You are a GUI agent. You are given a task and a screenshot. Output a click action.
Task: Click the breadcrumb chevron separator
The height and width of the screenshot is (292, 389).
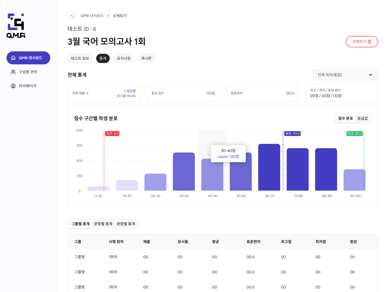(x=108, y=16)
